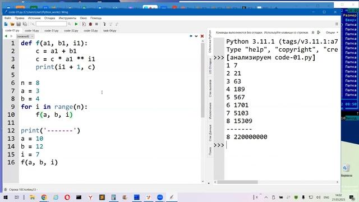Screen dimensions: 359x202
Task: Select the Оболочка Python vertical tab
Action: coord(210,42)
